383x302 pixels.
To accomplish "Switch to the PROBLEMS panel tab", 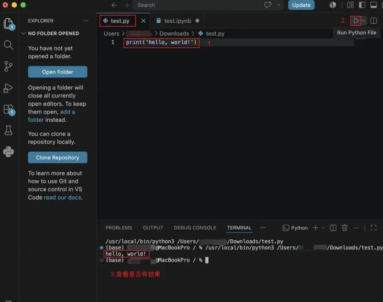I will coord(119,228).
